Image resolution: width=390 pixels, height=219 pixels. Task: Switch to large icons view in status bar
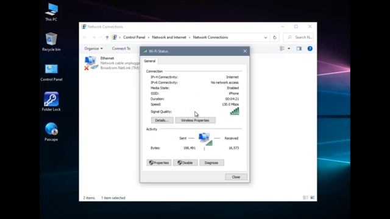[x=313, y=198]
